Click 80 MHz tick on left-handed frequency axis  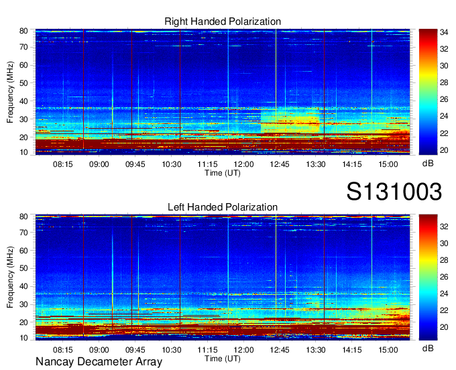click(x=23, y=217)
